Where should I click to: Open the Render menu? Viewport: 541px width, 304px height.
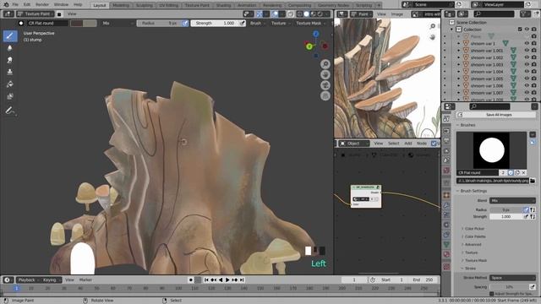(42, 5)
